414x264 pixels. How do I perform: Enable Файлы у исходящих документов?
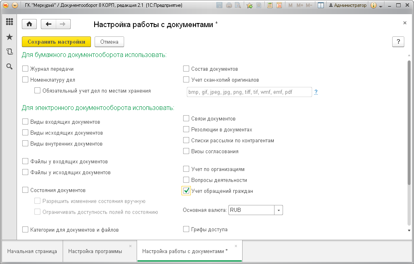[x=25, y=172]
